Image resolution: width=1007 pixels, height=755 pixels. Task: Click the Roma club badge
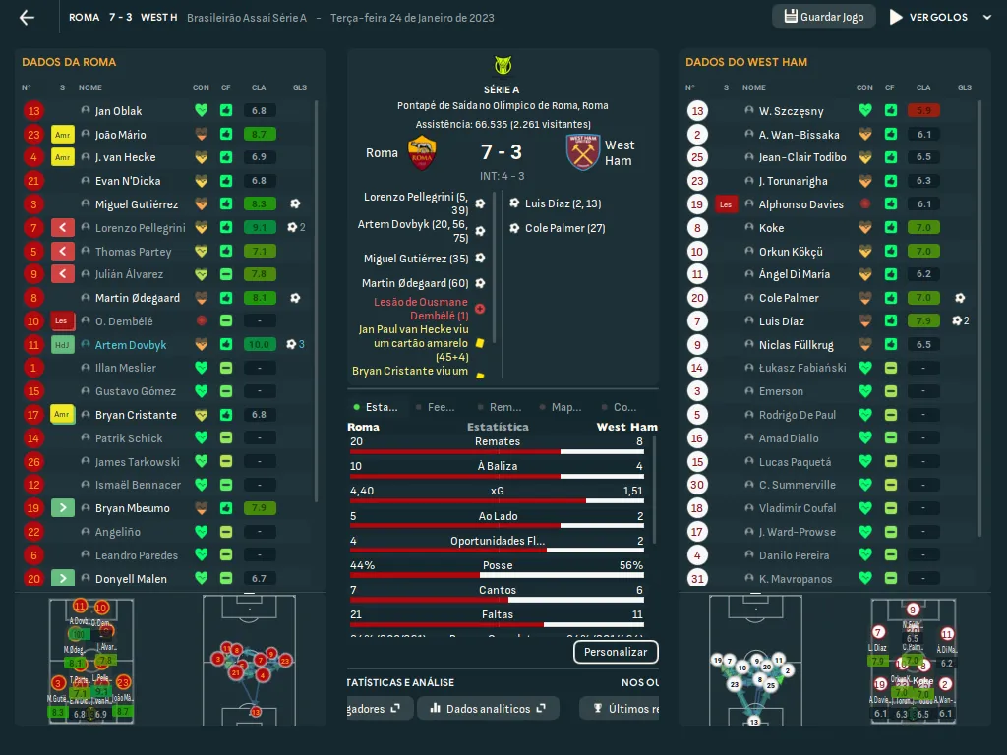pos(422,152)
